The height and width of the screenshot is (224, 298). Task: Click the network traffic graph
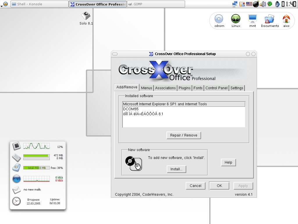[36, 179]
